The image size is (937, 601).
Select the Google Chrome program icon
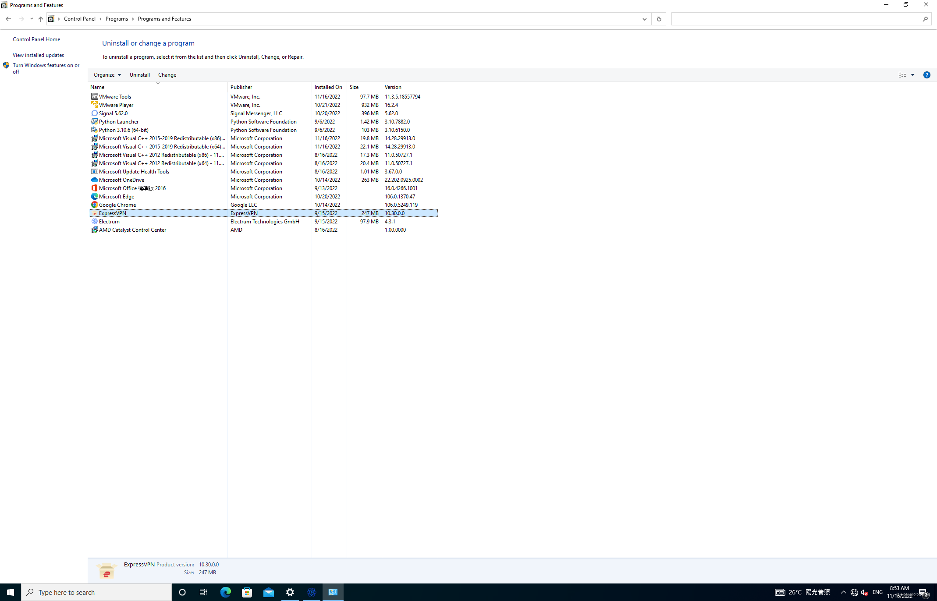[x=94, y=205]
